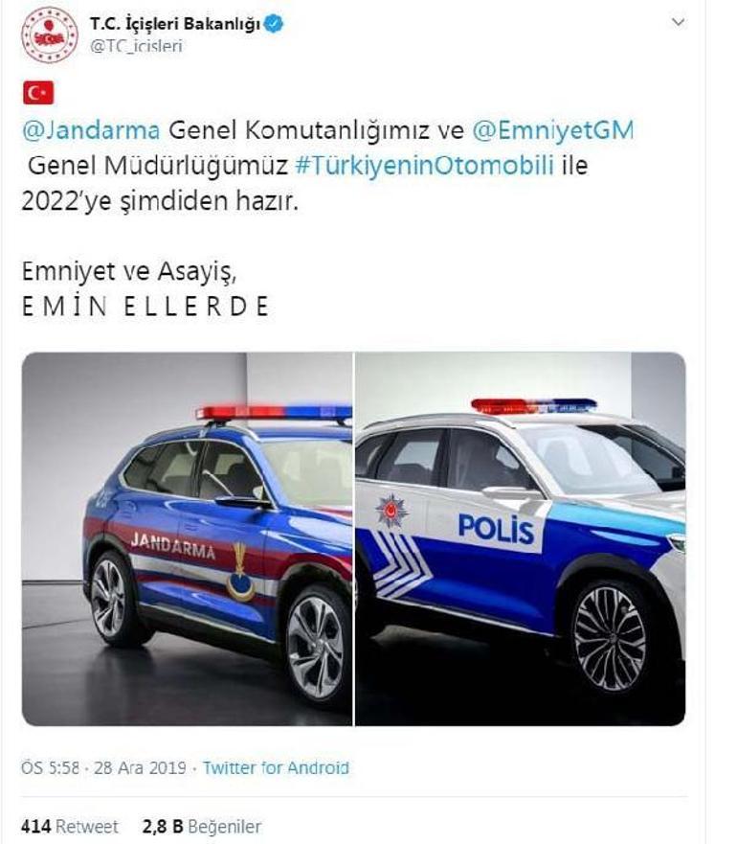The height and width of the screenshot is (844, 737).
Task: Click the red-blue light bar on the police car
Action: click(x=534, y=405)
